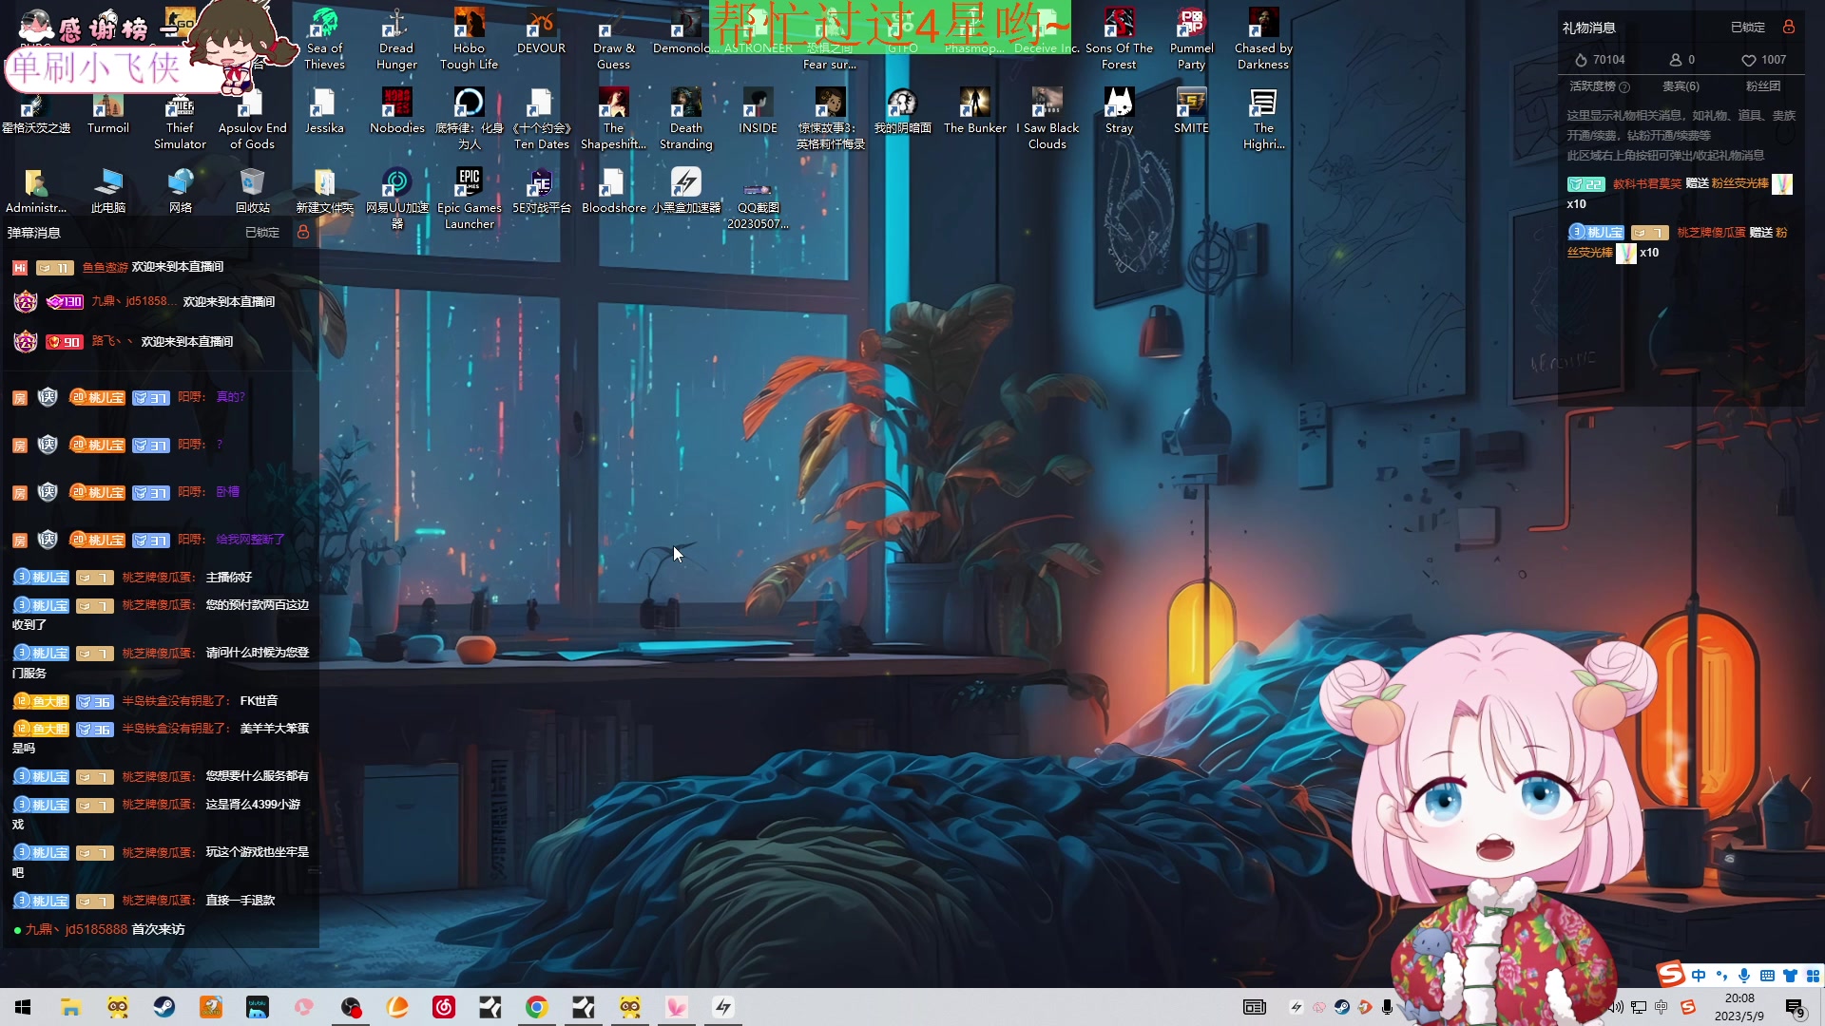
Task: Open NetEase Cloud Music taskbar icon
Action: click(x=444, y=1007)
